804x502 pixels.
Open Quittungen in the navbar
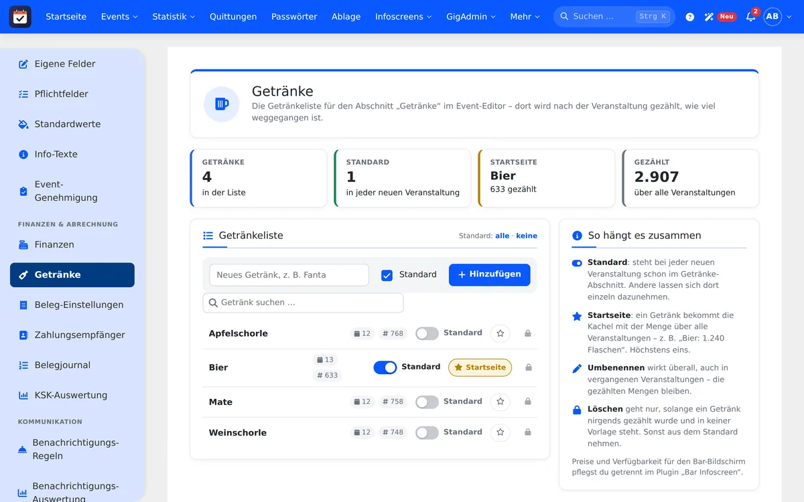(233, 17)
